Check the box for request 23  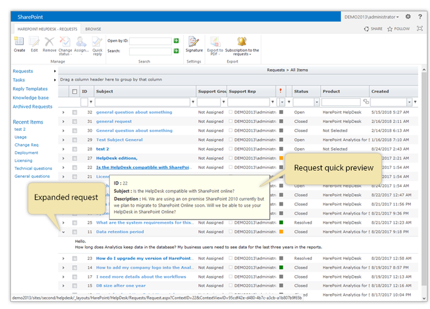[x=74, y=259]
